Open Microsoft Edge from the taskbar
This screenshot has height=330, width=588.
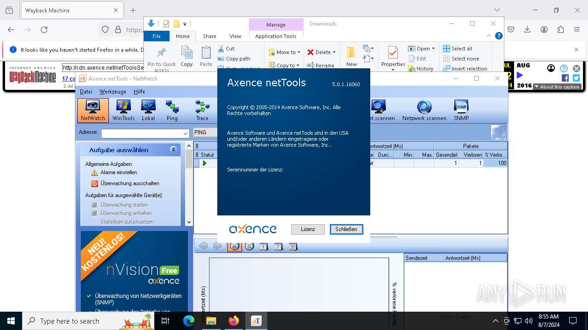click(x=189, y=321)
